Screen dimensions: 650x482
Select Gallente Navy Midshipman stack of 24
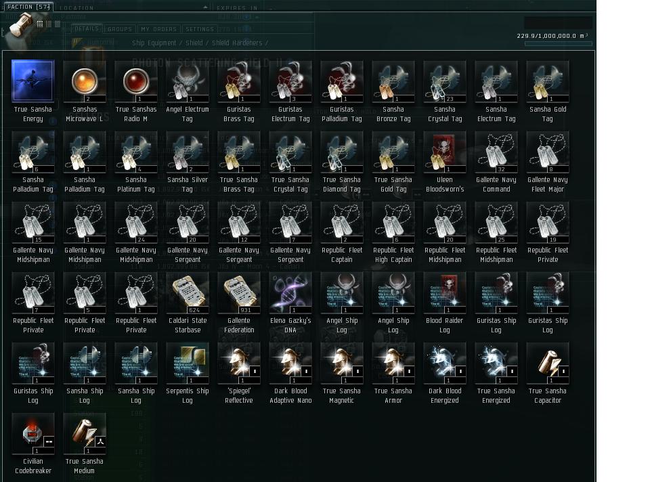click(136, 222)
